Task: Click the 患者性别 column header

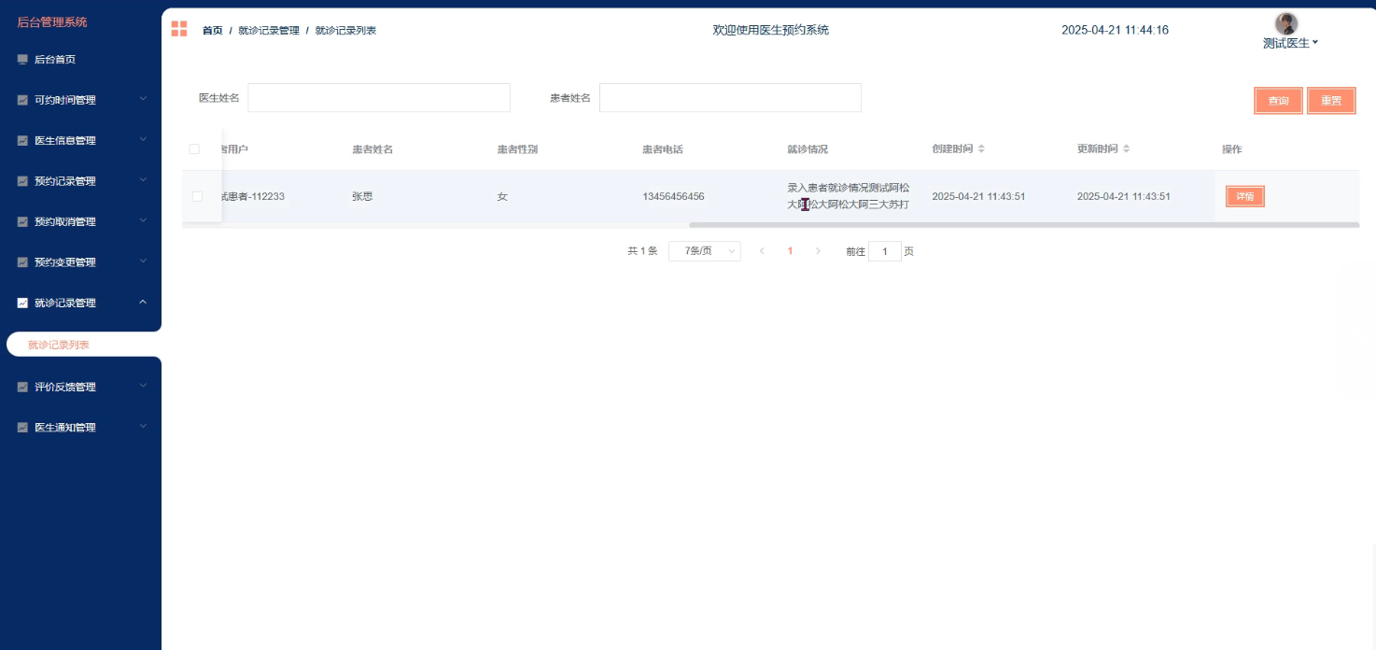Action: point(517,149)
